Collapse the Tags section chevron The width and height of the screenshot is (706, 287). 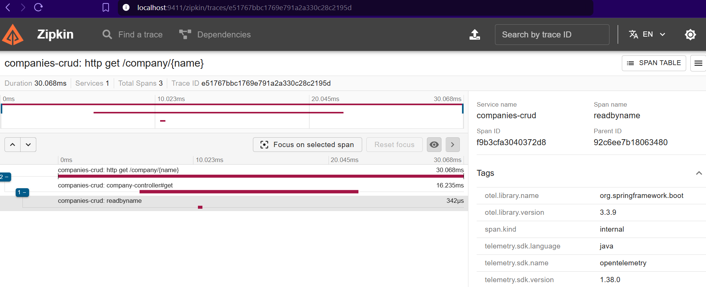coord(699,173)
